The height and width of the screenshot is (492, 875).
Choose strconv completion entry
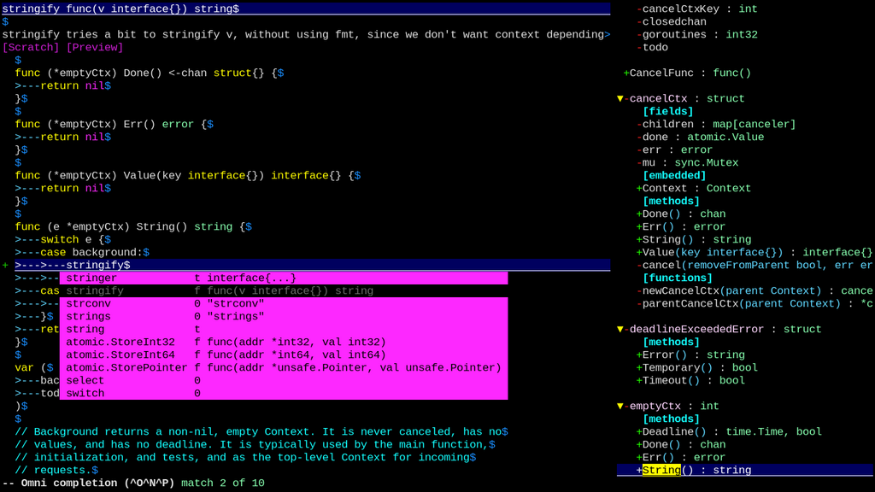click(x=284, y=303)
